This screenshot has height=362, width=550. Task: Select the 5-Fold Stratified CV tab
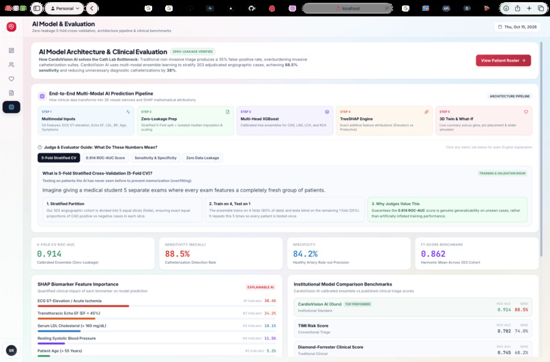(x=59, y=157)
